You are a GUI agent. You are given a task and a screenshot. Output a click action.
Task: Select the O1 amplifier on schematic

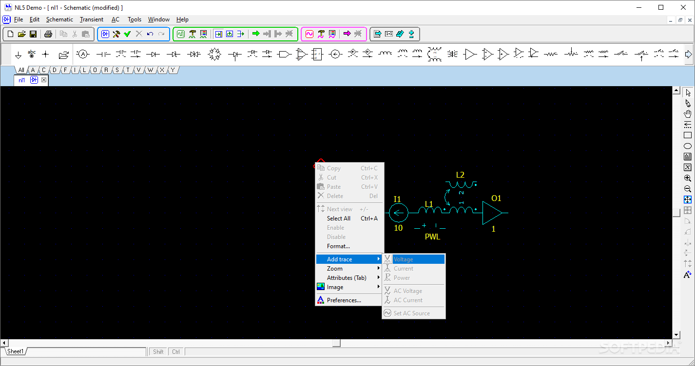[x=492, y=213]
